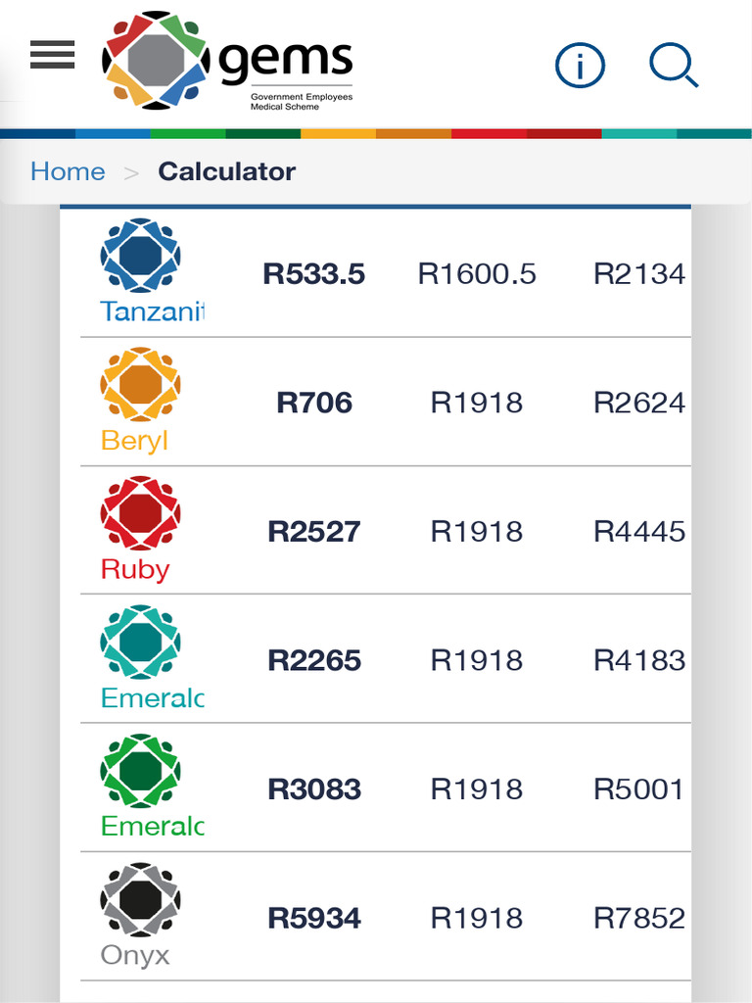The width and height of the screenshot is (752, 1003).
Task: Select the blue Tanzanite plan icon
Action: tap(141, 256)
